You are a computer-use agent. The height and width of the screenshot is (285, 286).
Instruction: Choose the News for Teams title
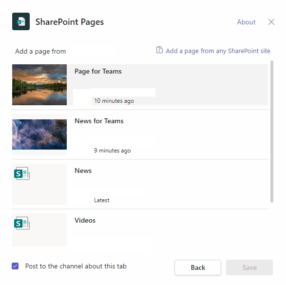point(99,121)
